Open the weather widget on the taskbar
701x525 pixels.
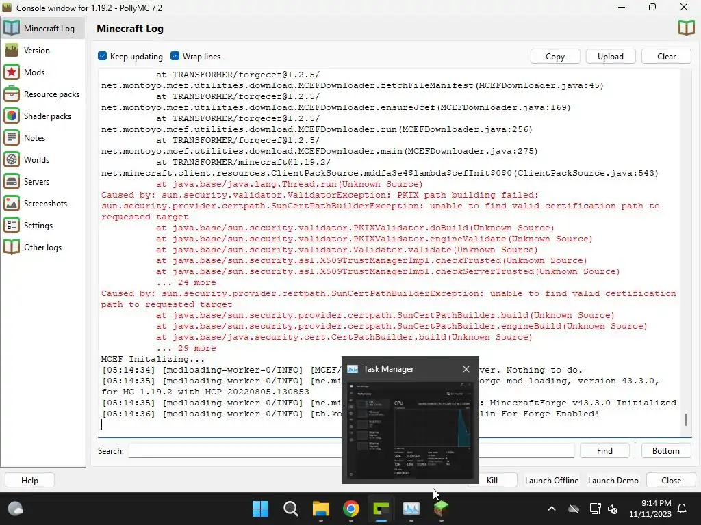coord(16,509)
